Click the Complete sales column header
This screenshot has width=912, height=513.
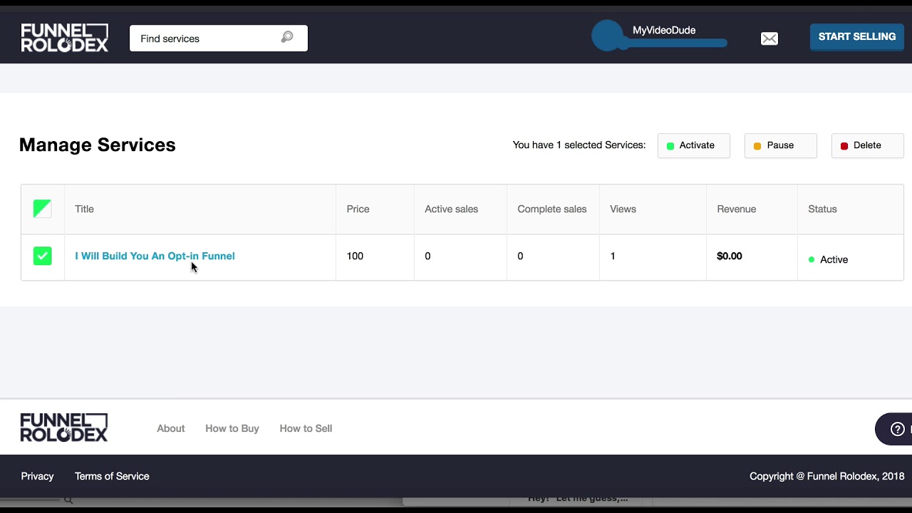click(x=552, y=209)
